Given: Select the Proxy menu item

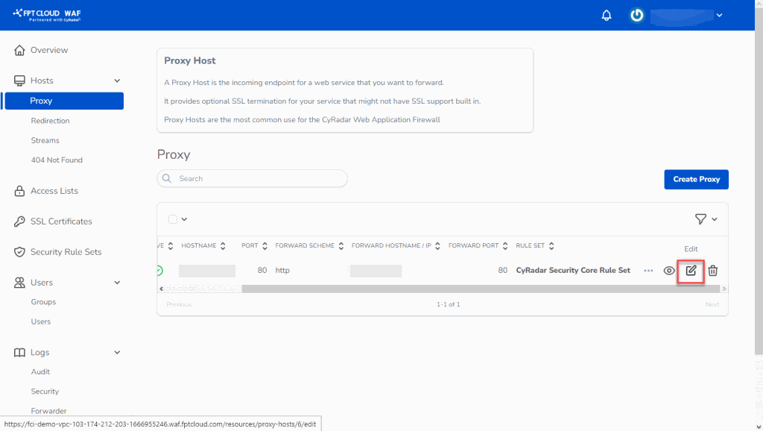Looking at the screenshot, I should coord(64,101).
